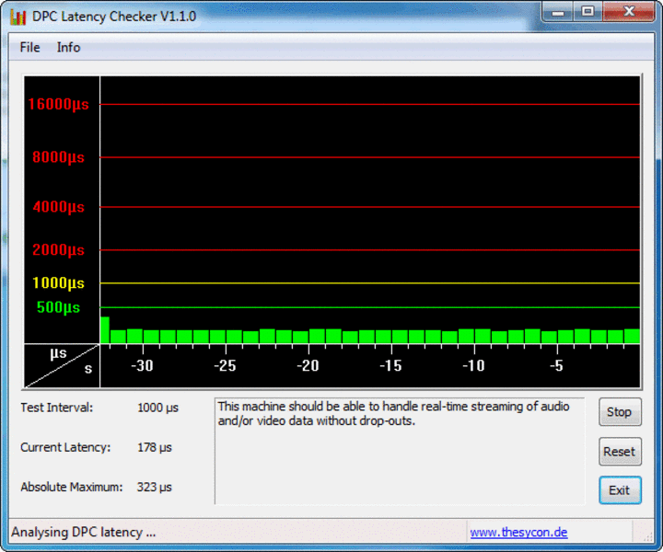Click the real-time streaming message text box

(x=400, y=451)
